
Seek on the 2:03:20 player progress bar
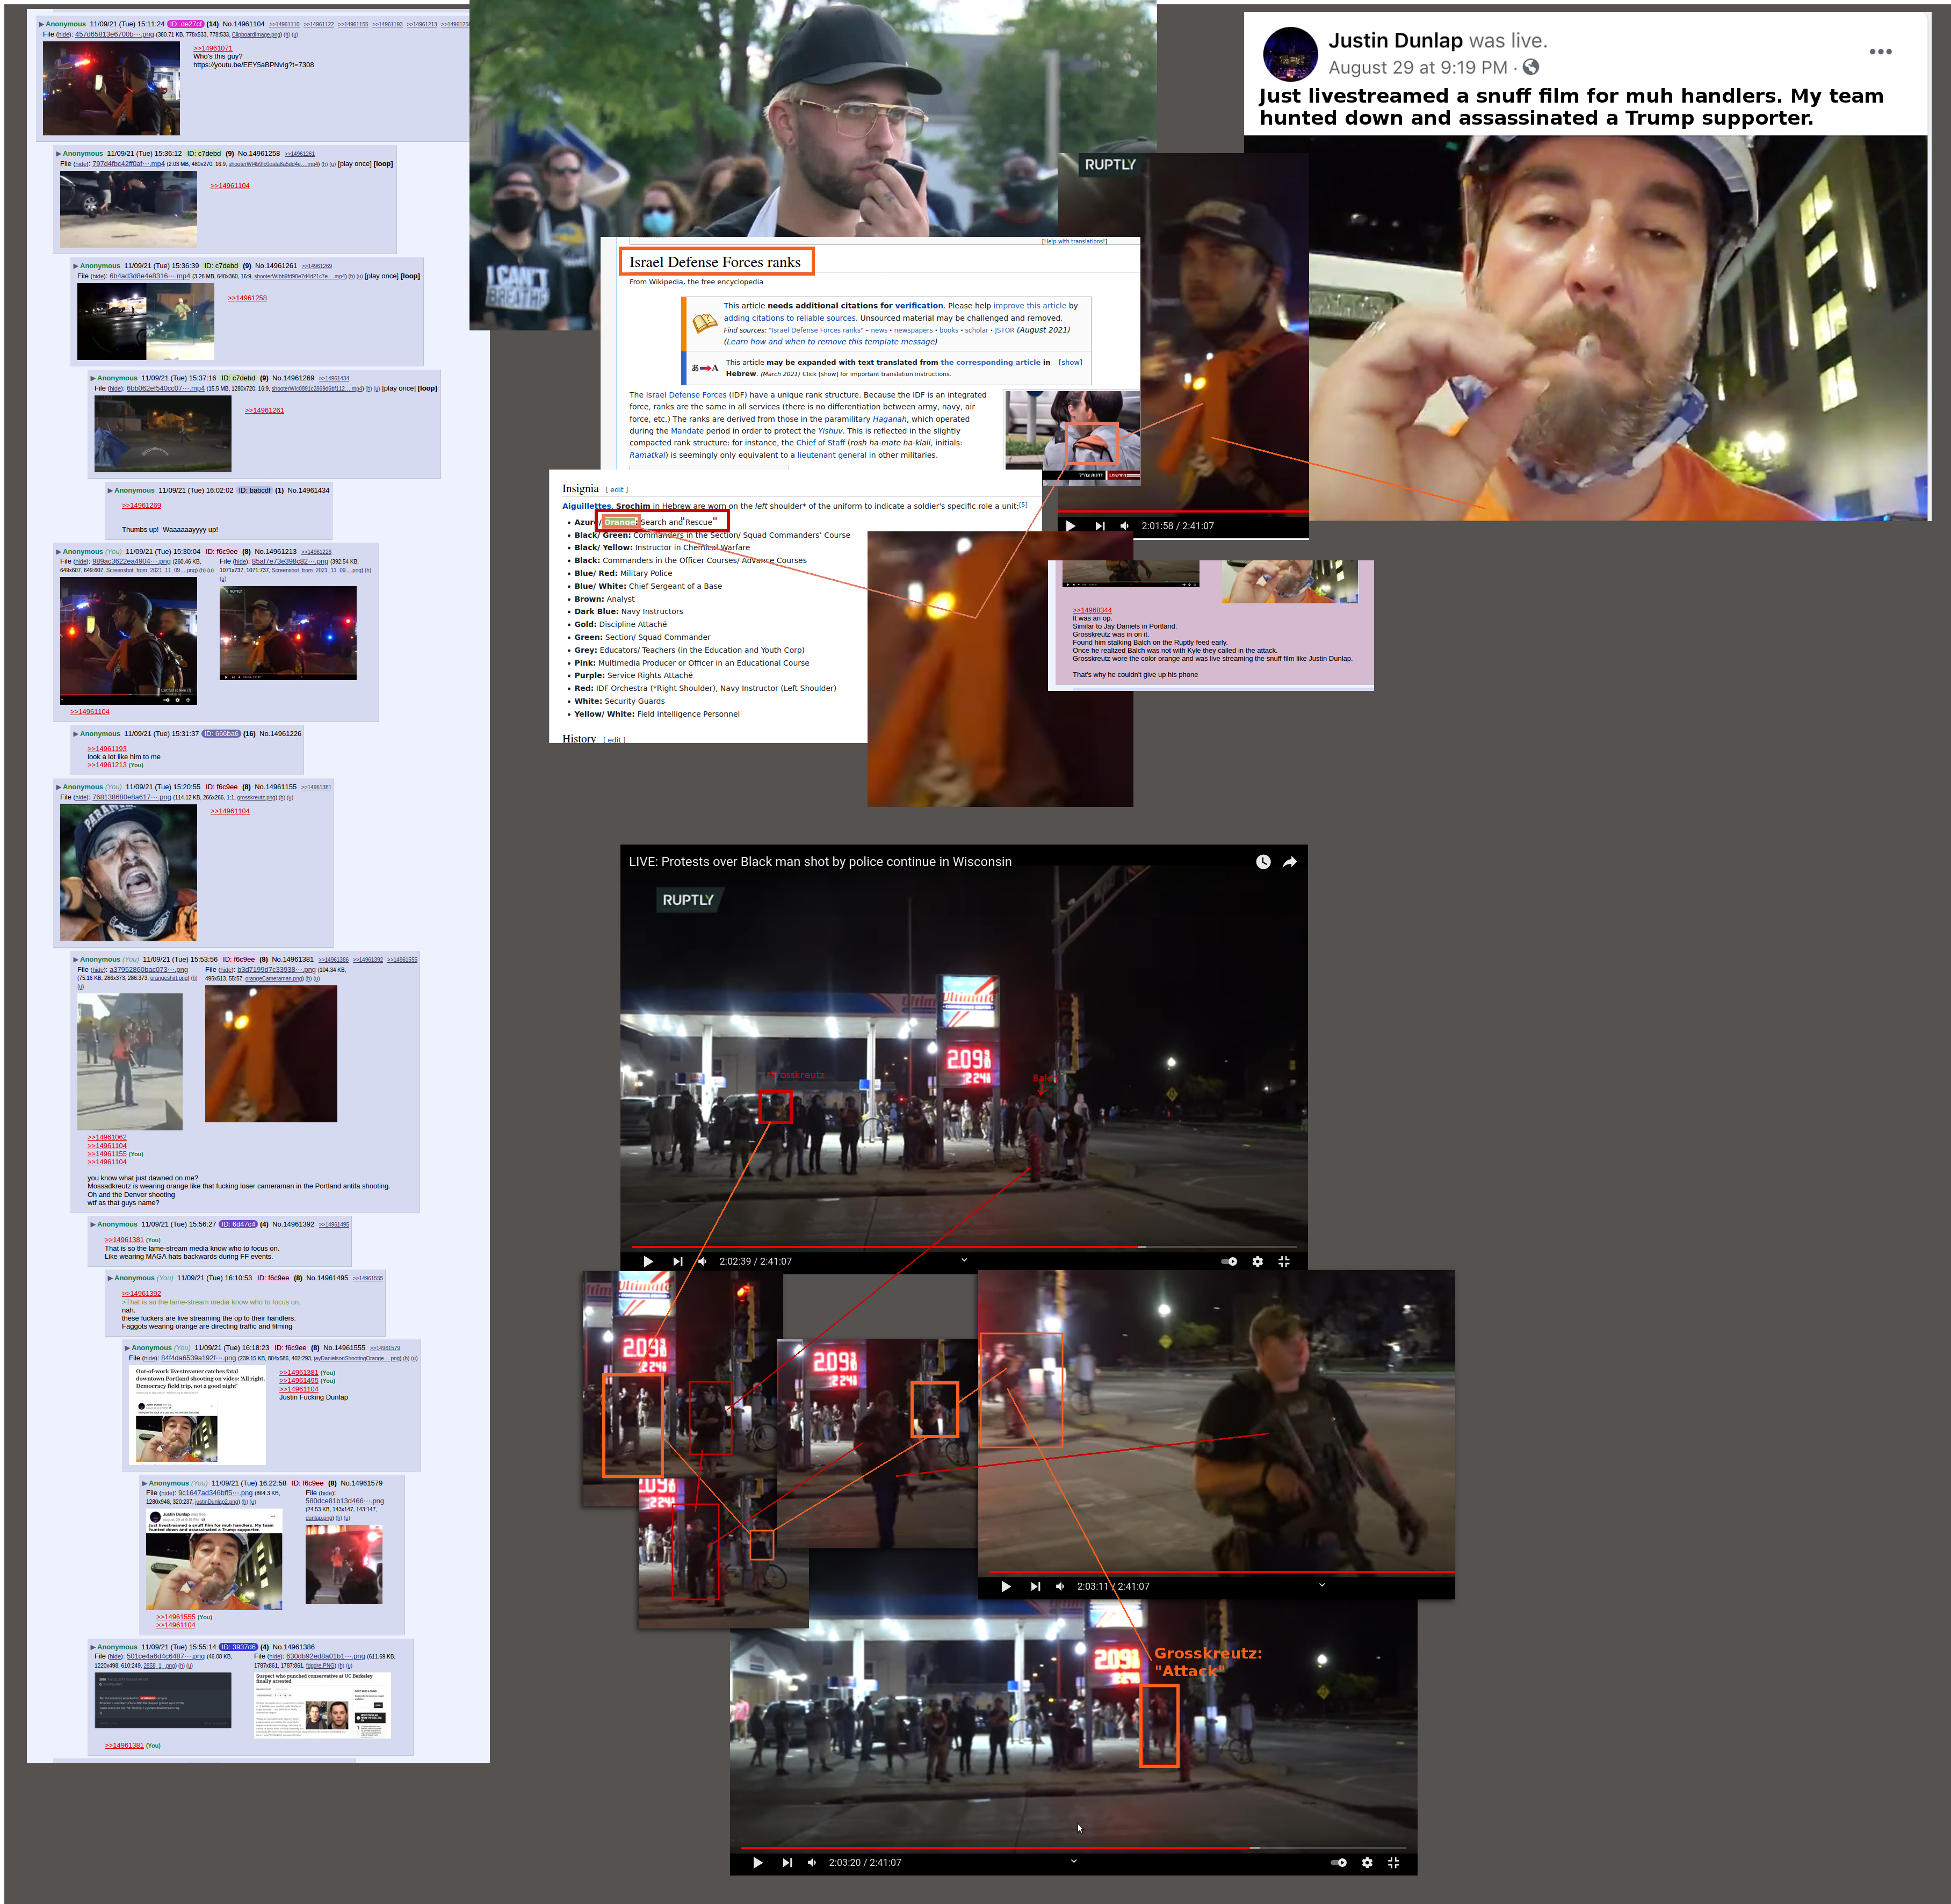point(1073,1848)
